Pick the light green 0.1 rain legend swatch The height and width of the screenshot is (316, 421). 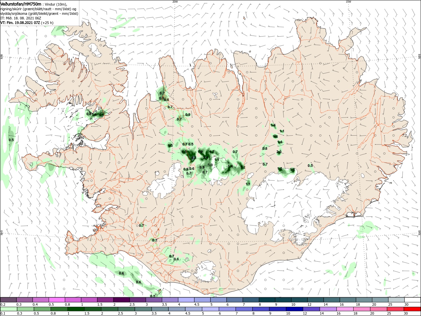[x=9, y=309]
